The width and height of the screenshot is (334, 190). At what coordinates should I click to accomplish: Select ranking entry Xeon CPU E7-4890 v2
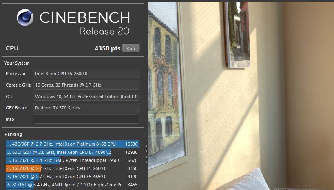click(x=73, y=152)
